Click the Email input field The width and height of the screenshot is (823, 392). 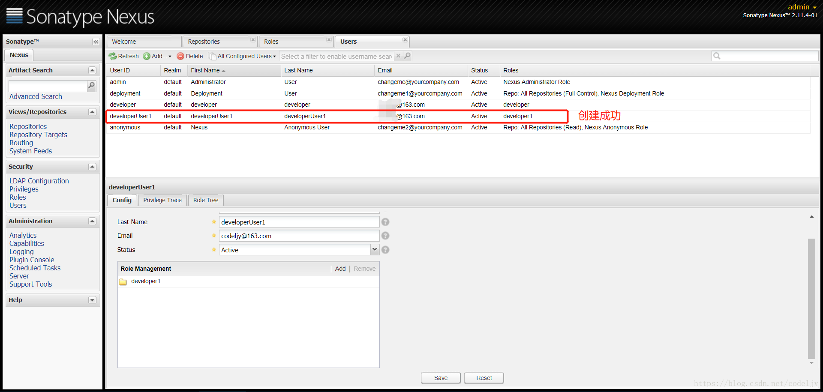tap(299, 236)
